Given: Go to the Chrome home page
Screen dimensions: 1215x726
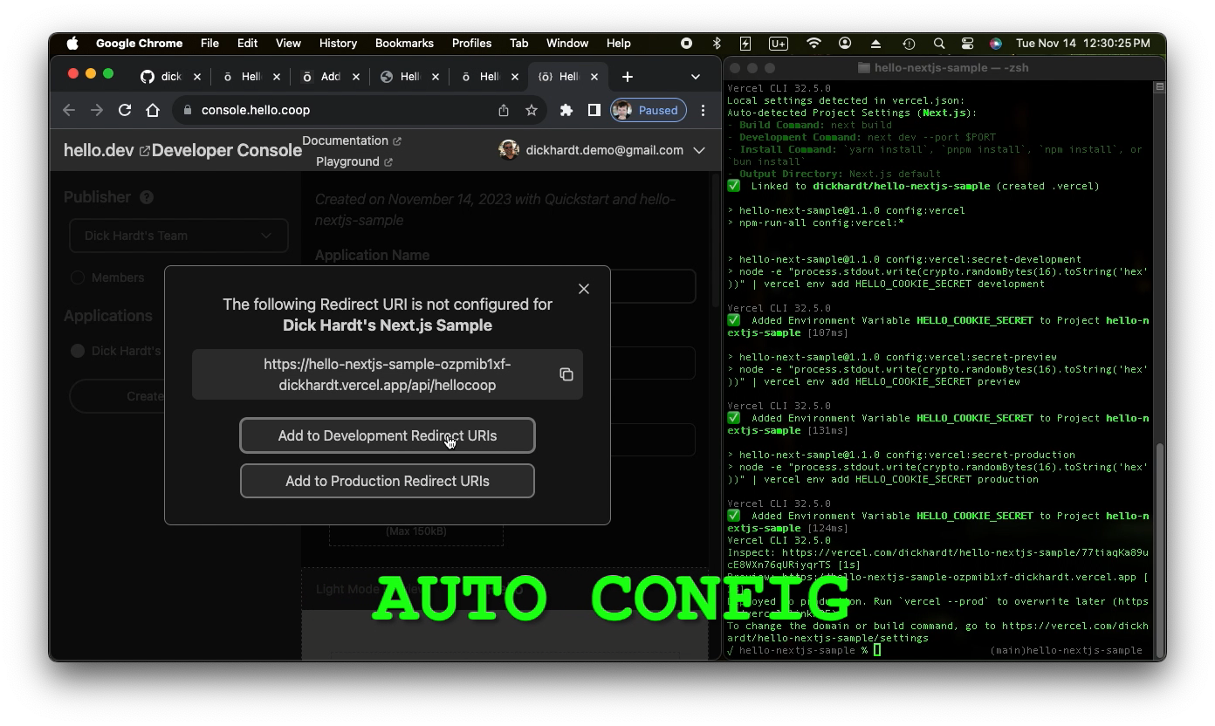Looking at the screenshot, I should [153, 110].
